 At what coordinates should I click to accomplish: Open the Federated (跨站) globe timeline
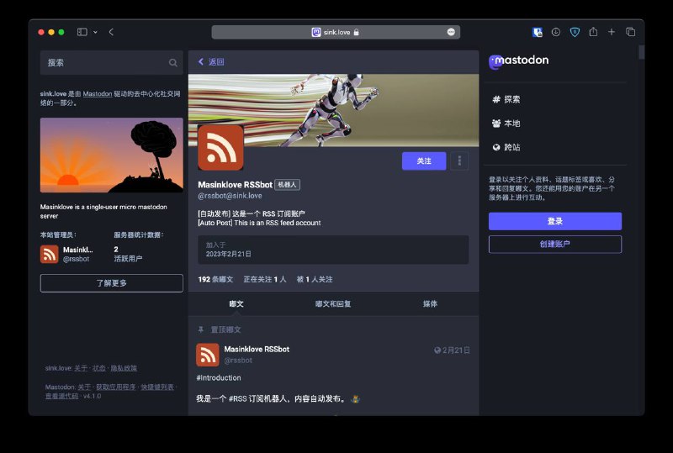click(506, 147)
